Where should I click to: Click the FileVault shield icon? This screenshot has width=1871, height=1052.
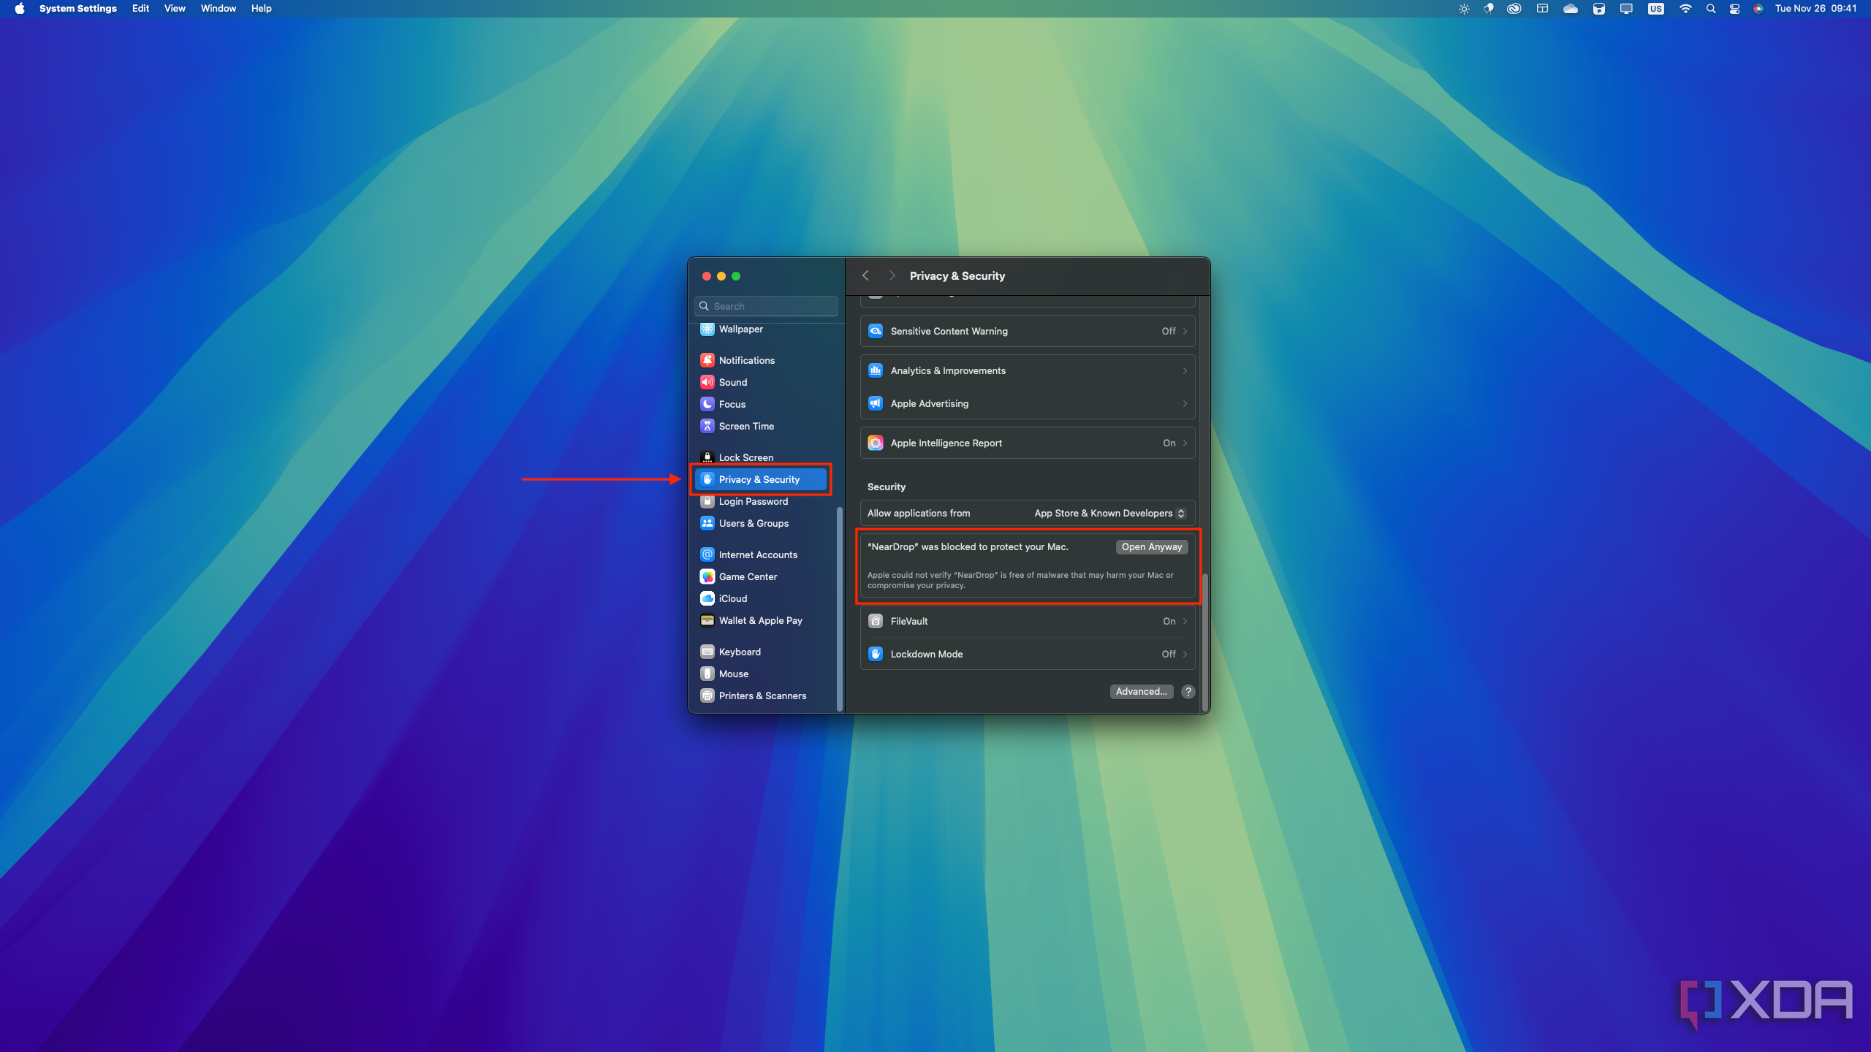(x=875, y=620)
